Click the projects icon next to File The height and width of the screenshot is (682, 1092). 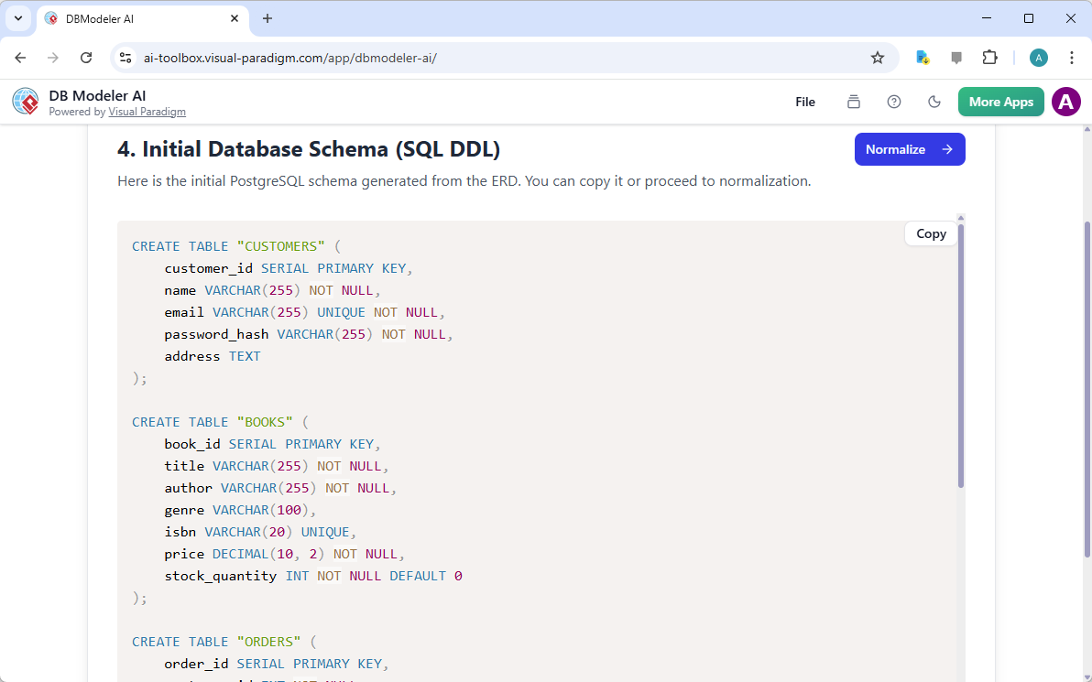click(853, 102)
